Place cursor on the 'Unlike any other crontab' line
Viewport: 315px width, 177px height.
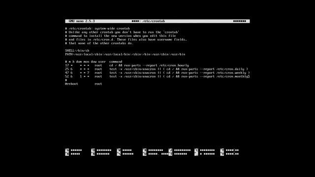coord(122,32)
